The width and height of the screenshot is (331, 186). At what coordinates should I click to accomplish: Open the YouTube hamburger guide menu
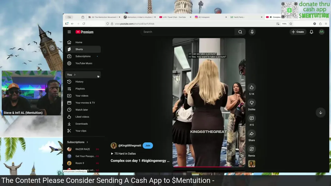[x=69, y=32]
